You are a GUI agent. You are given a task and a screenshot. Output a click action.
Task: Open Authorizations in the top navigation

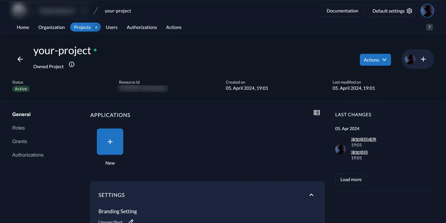(x=142, y=27)
